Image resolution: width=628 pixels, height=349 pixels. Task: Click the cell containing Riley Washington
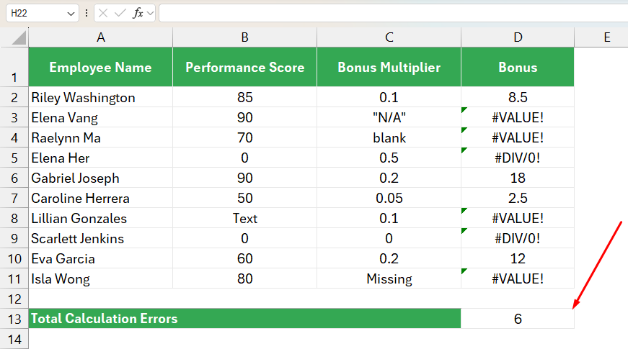click(x=100, y=97)
